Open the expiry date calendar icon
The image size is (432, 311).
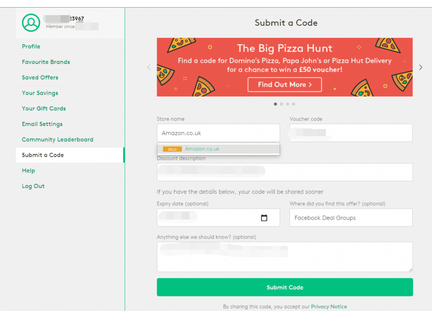264,218
